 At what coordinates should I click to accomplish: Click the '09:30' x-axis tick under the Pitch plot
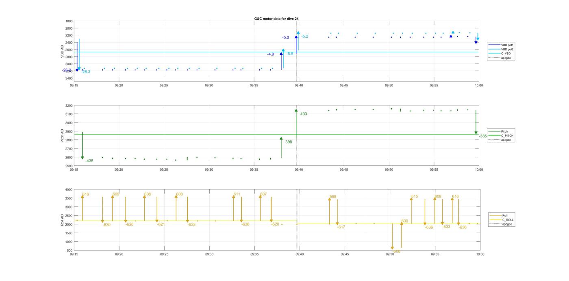(209, 170)
